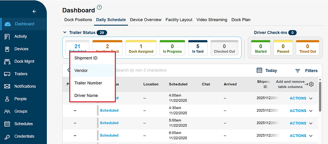Click ACTIONS link for shipment ending 2005
Viewport: 328px width, 144px height.
(298, 136)
